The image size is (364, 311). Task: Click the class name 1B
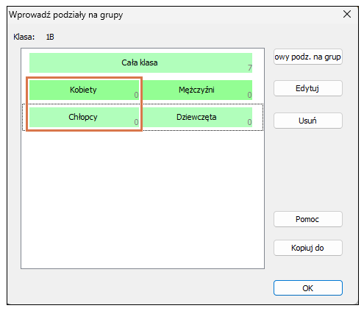[50, 37]
